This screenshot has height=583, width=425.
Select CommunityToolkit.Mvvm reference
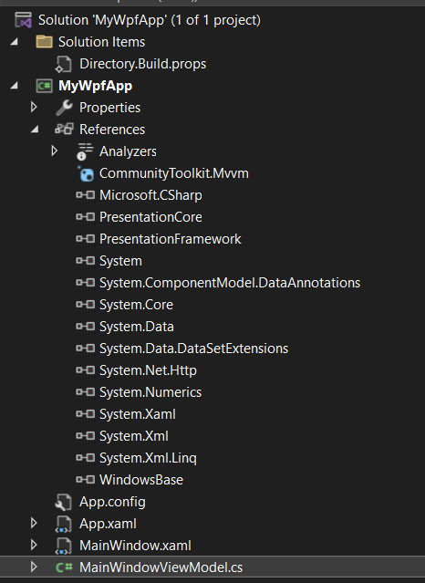tap(174, 173)
